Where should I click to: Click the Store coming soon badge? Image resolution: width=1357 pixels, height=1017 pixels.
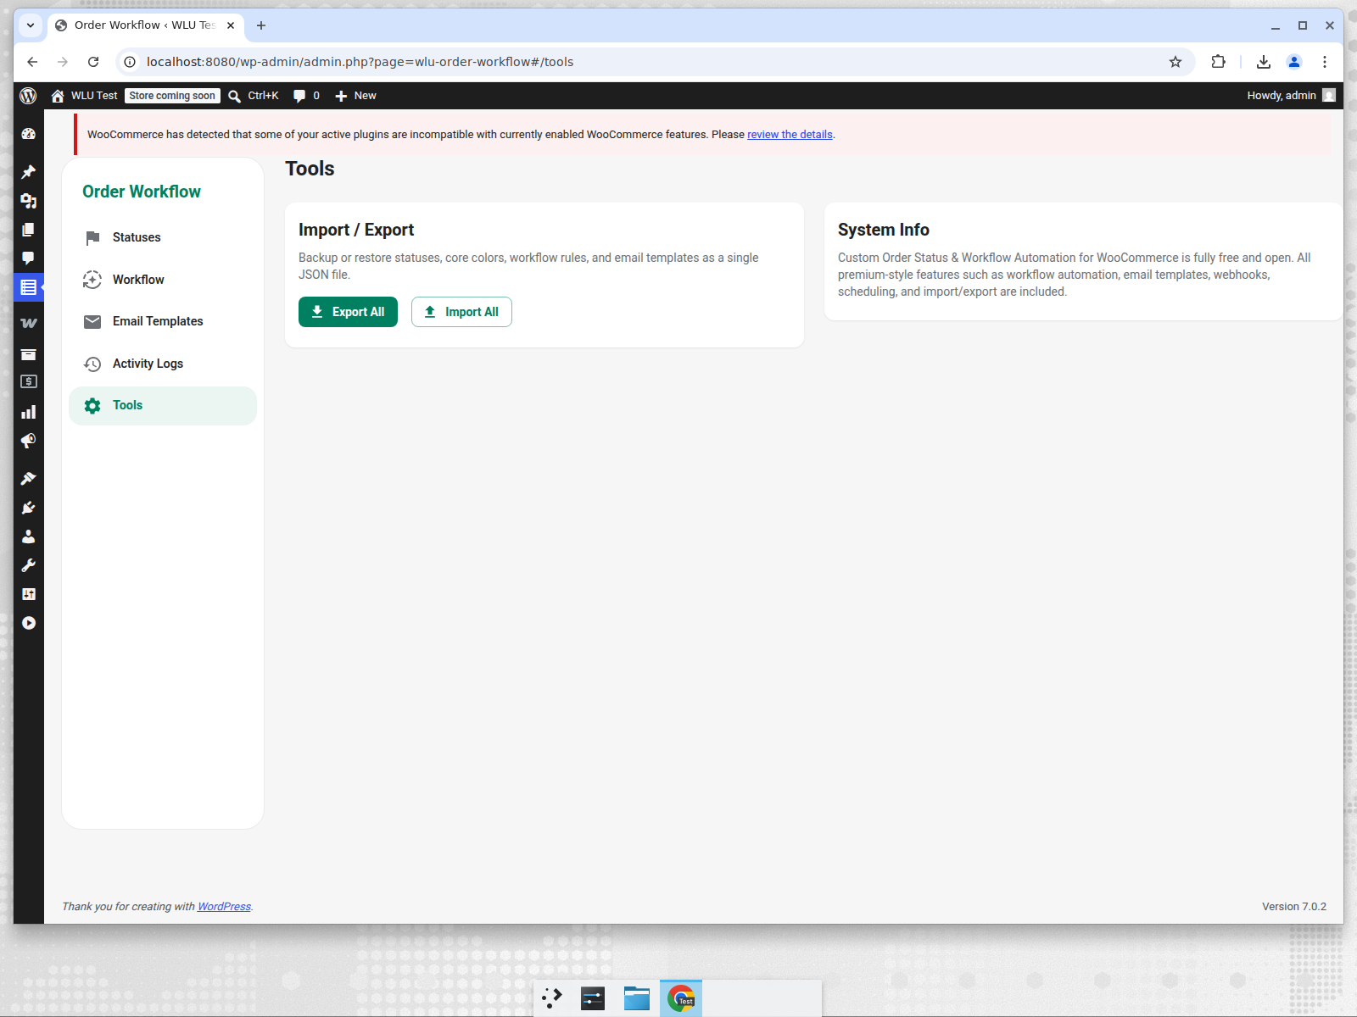pos(172,96)
